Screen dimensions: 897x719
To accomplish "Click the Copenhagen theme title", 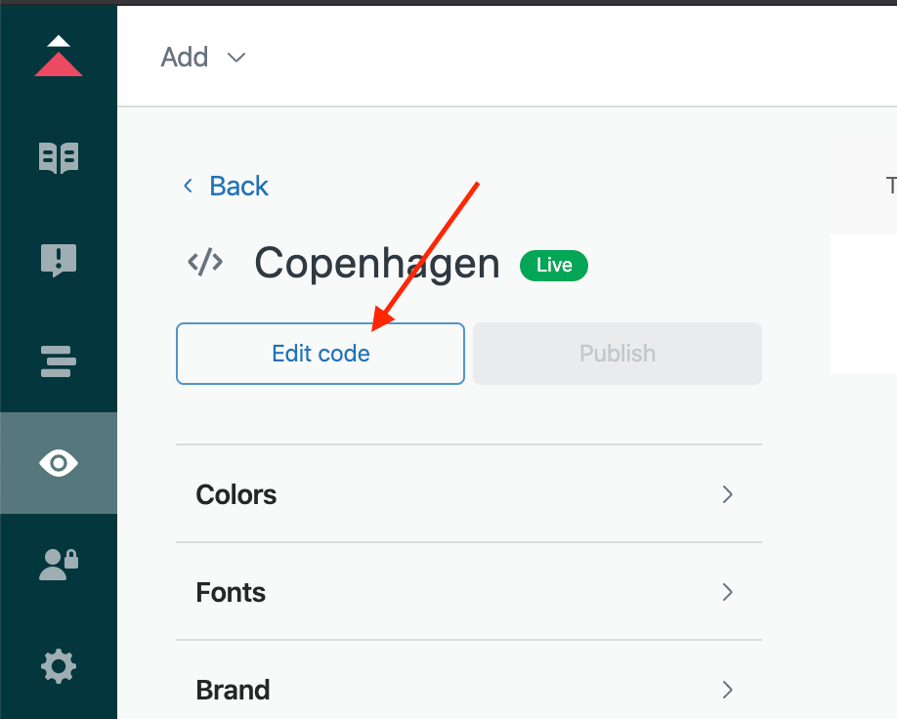I will pos(377,264).
